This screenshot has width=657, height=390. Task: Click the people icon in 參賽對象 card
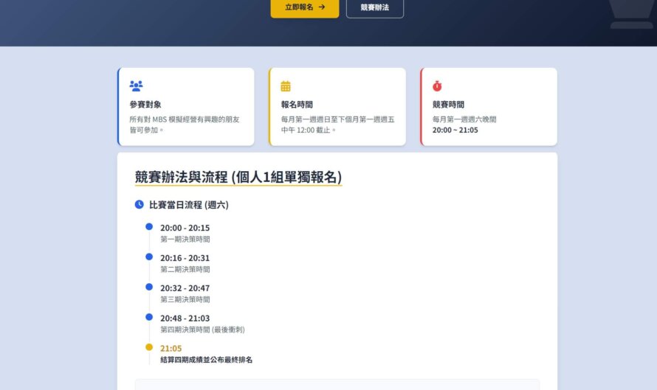click(136, 86)
